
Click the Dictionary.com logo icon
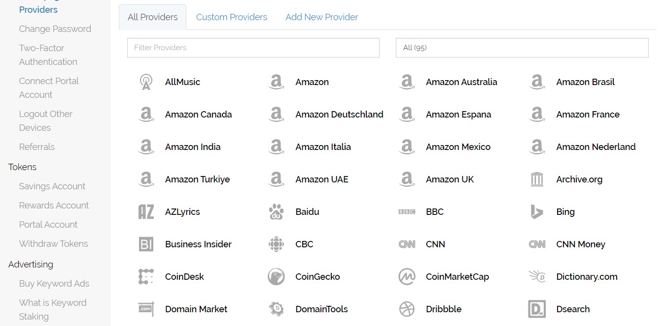(x=537, y=277)
